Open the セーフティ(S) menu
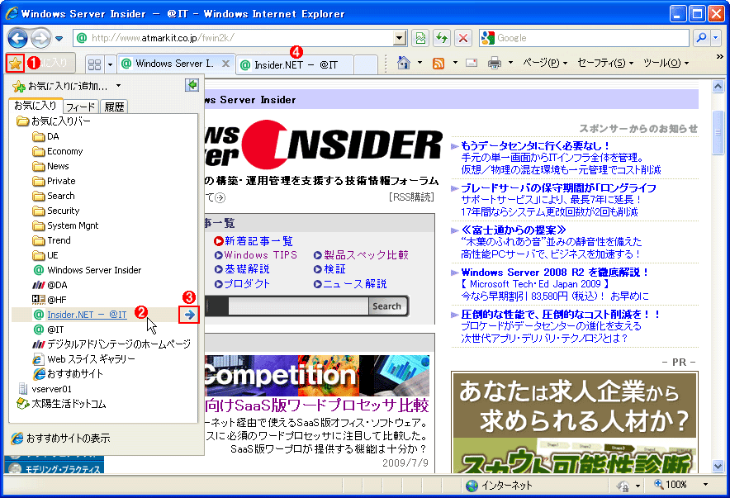This screenshot has width=730, height=498. pyautogui.click(x=605, y=63)
